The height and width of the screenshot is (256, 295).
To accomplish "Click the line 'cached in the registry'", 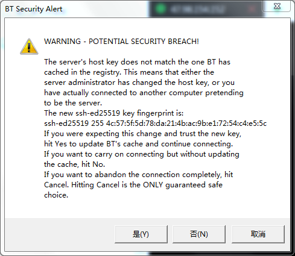I will [129, 72].
